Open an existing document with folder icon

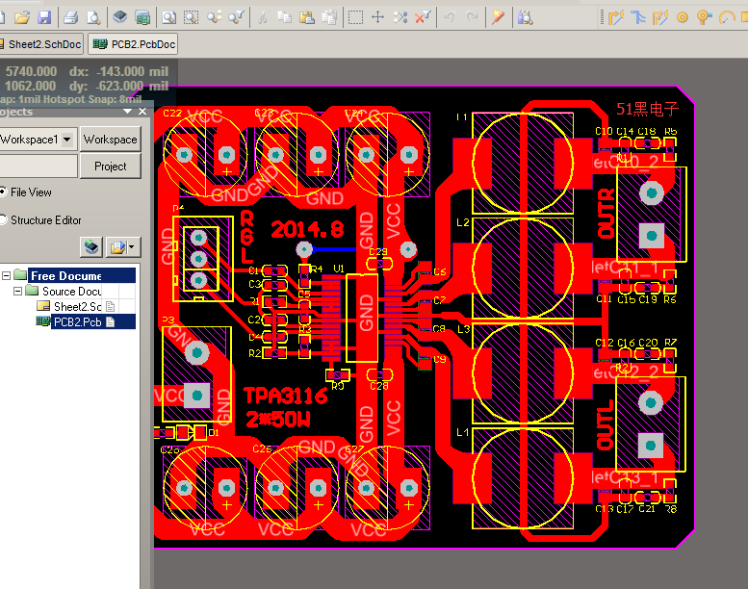click(x=22, y=18)
